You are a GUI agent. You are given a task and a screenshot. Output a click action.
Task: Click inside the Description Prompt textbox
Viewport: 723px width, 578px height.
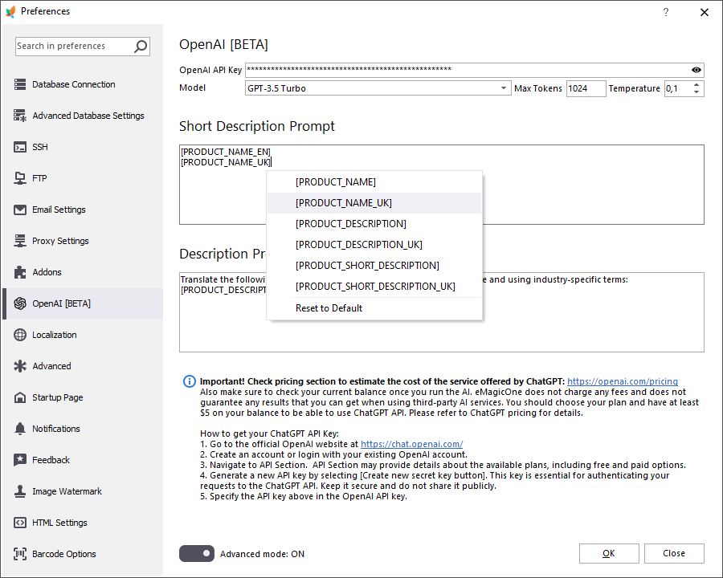[x=442, y=312]
